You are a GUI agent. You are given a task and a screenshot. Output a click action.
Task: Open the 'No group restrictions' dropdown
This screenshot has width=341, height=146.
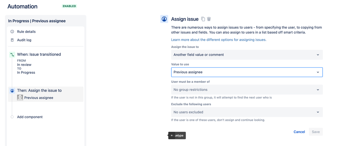coord(247,90)
